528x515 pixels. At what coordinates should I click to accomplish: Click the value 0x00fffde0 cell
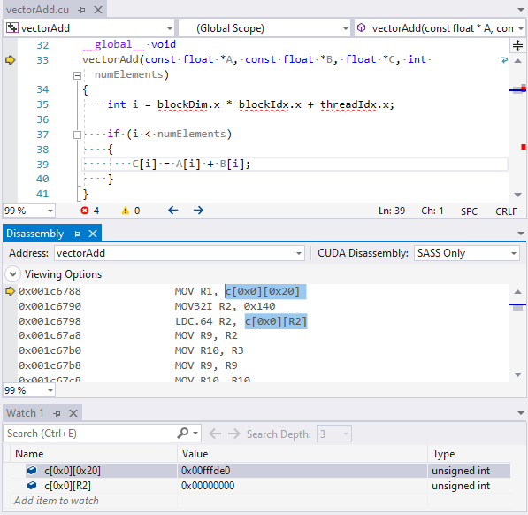click(302, 471)
